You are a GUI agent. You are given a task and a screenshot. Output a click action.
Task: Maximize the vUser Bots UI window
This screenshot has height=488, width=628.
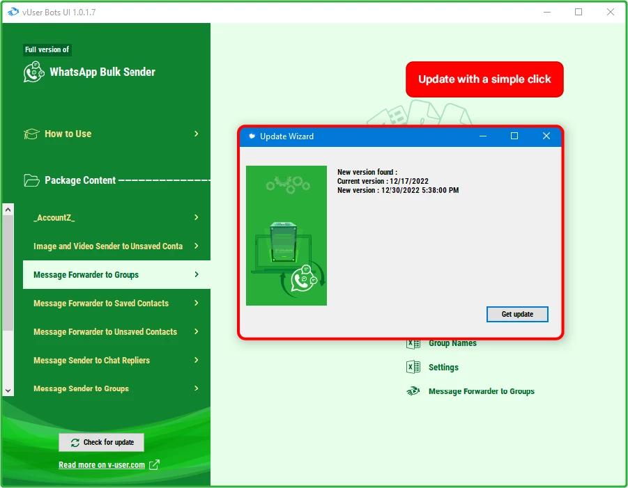[579, 12]
